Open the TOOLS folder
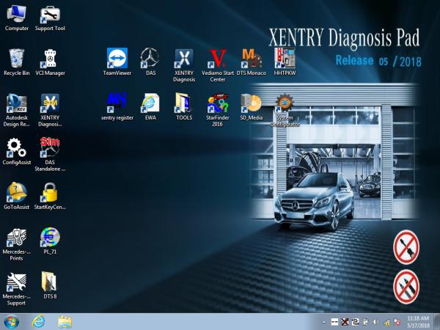 pyautogui.click(x=184, y=106)
